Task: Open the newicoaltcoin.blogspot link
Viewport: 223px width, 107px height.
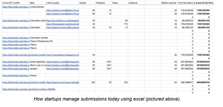Action: [x=63, y=55]
